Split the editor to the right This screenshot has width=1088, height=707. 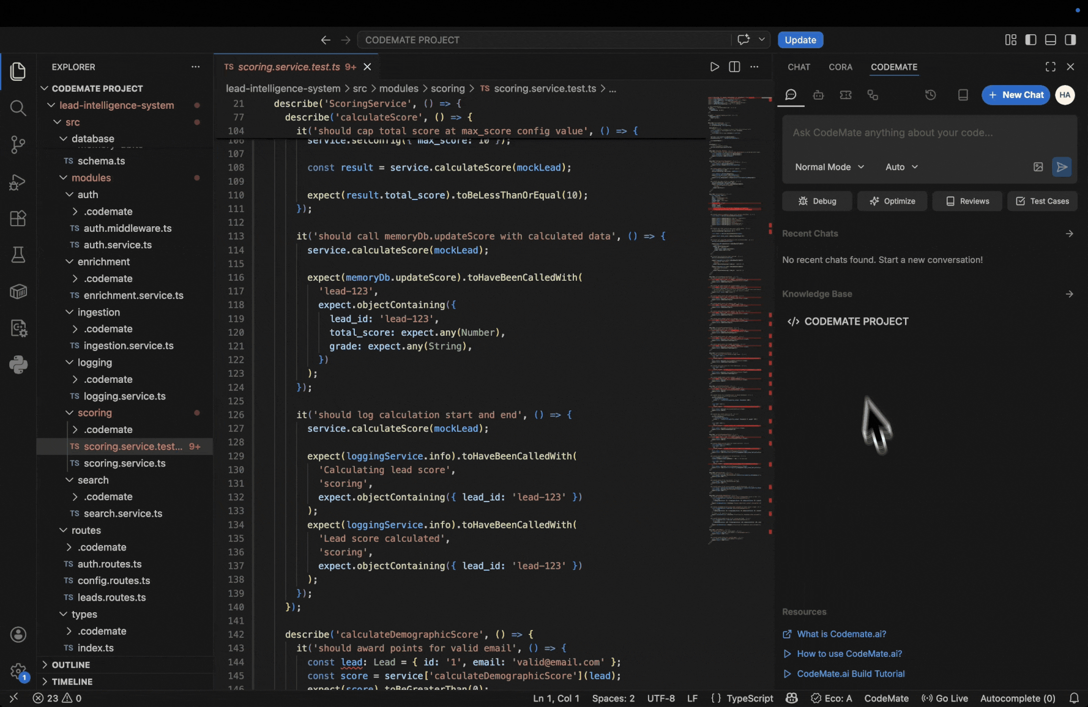pos(734,67)
